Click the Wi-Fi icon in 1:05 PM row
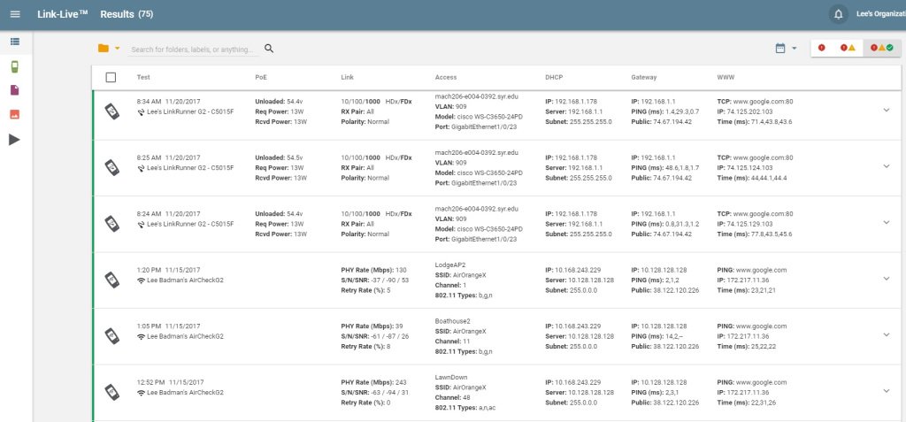This screenshot has height=422, width=906. [x=141, y=336]
